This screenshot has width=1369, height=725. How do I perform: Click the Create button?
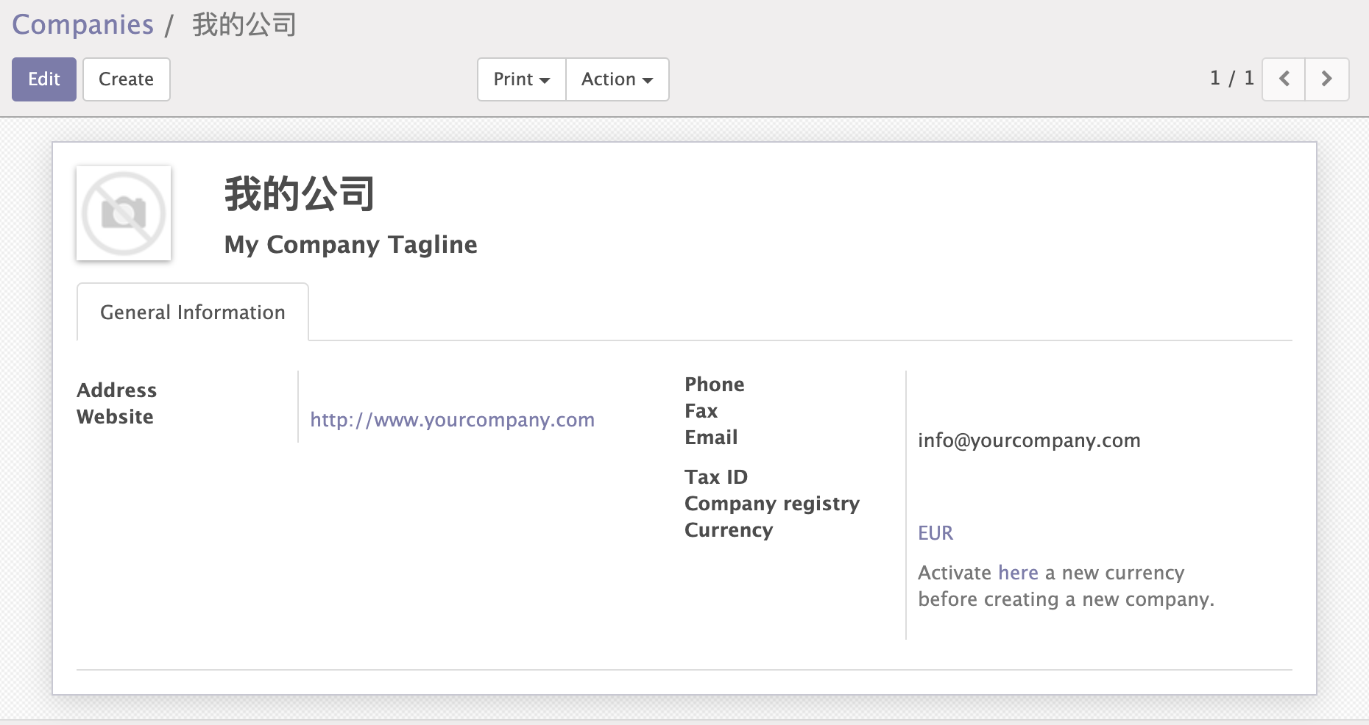pyautogui.click(x=127, y=79)
